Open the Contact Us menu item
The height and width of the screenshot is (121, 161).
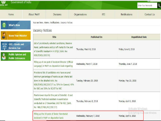(150, 15)
